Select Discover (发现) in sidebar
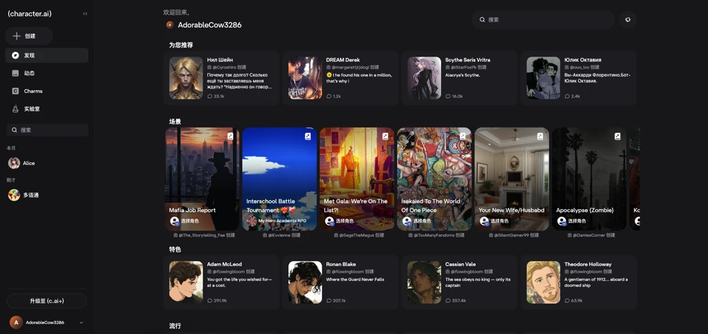Screen dimensions: 708x334 [x=47, y=55]
